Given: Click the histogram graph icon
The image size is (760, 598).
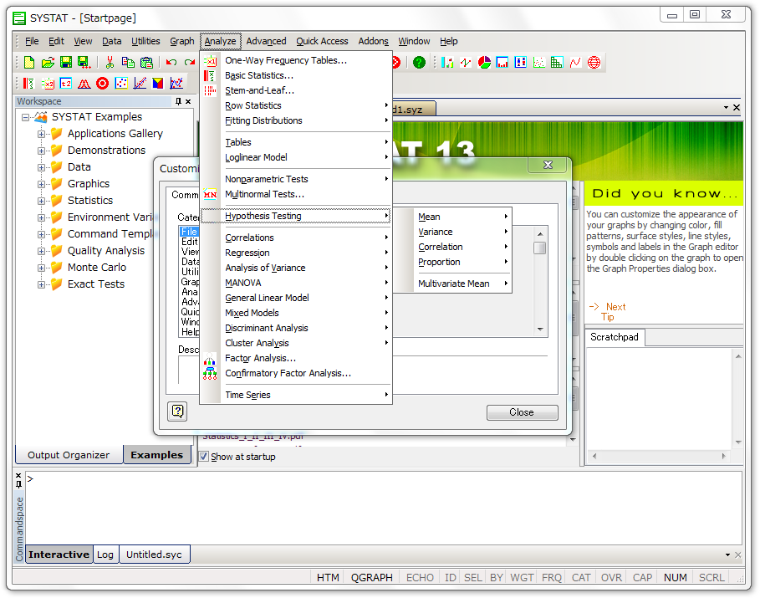Looking at the screenshot, I should click(502, 62).
